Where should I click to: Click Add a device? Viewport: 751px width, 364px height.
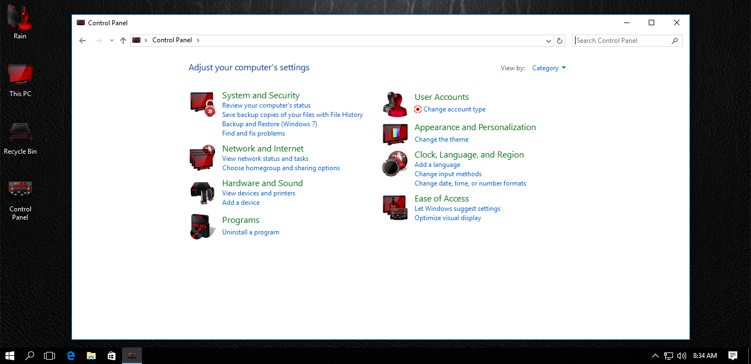(x=241, y=203)
